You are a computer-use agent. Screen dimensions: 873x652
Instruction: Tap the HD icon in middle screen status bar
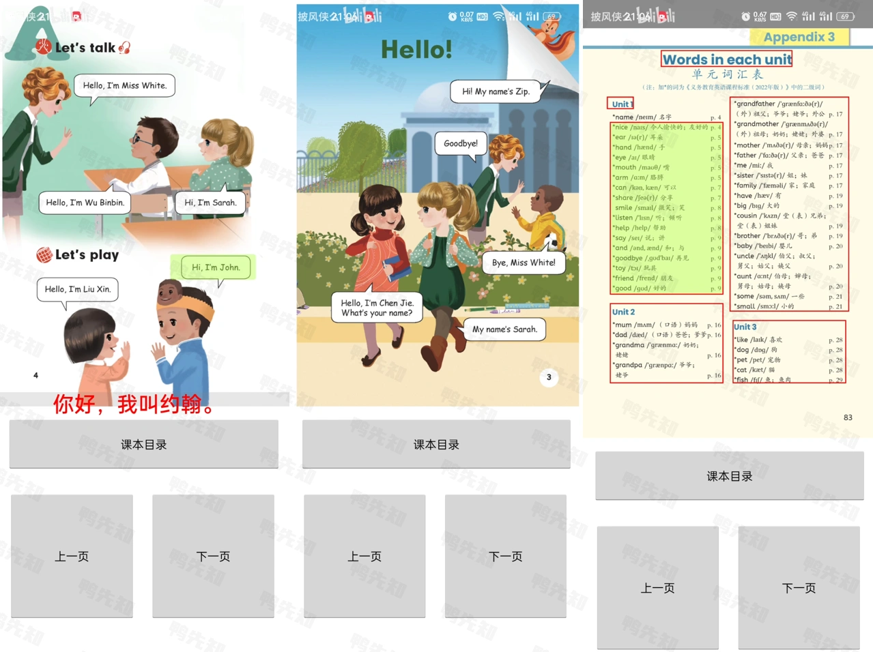coord(482,16)
